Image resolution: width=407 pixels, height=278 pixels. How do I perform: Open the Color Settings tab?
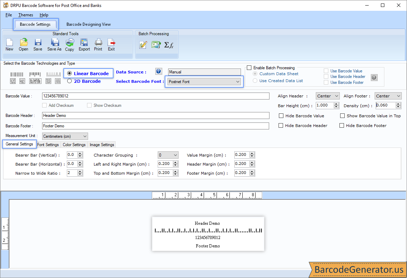click(x=74, y=144)
